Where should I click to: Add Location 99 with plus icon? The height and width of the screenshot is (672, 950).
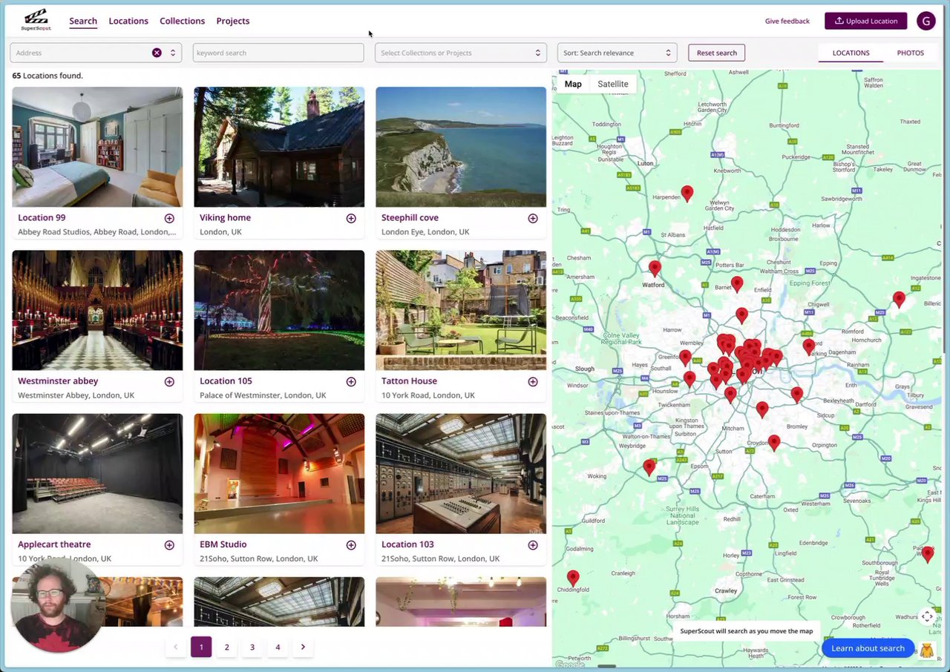pyautogui.click(x=169, y=218)
